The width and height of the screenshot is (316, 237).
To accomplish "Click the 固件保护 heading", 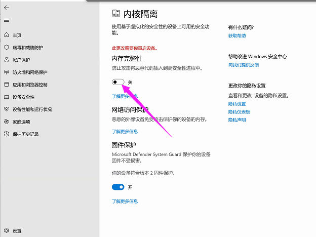I will pyautogui.click(x=124, y=145).
